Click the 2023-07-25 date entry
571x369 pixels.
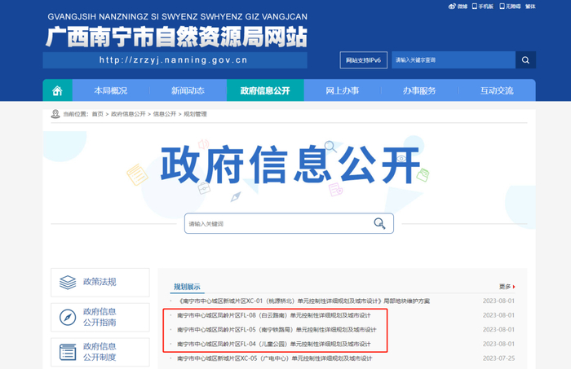pos(499,358)
